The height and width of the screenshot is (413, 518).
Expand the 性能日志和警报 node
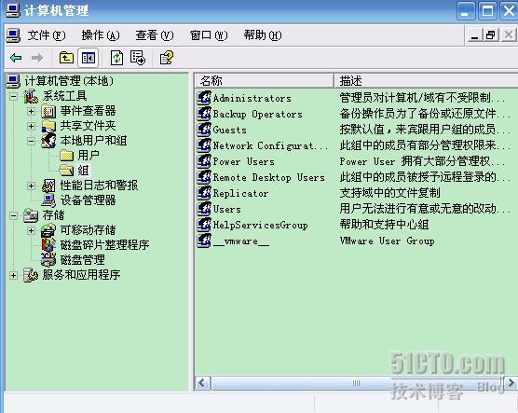(x=31, y=186)
